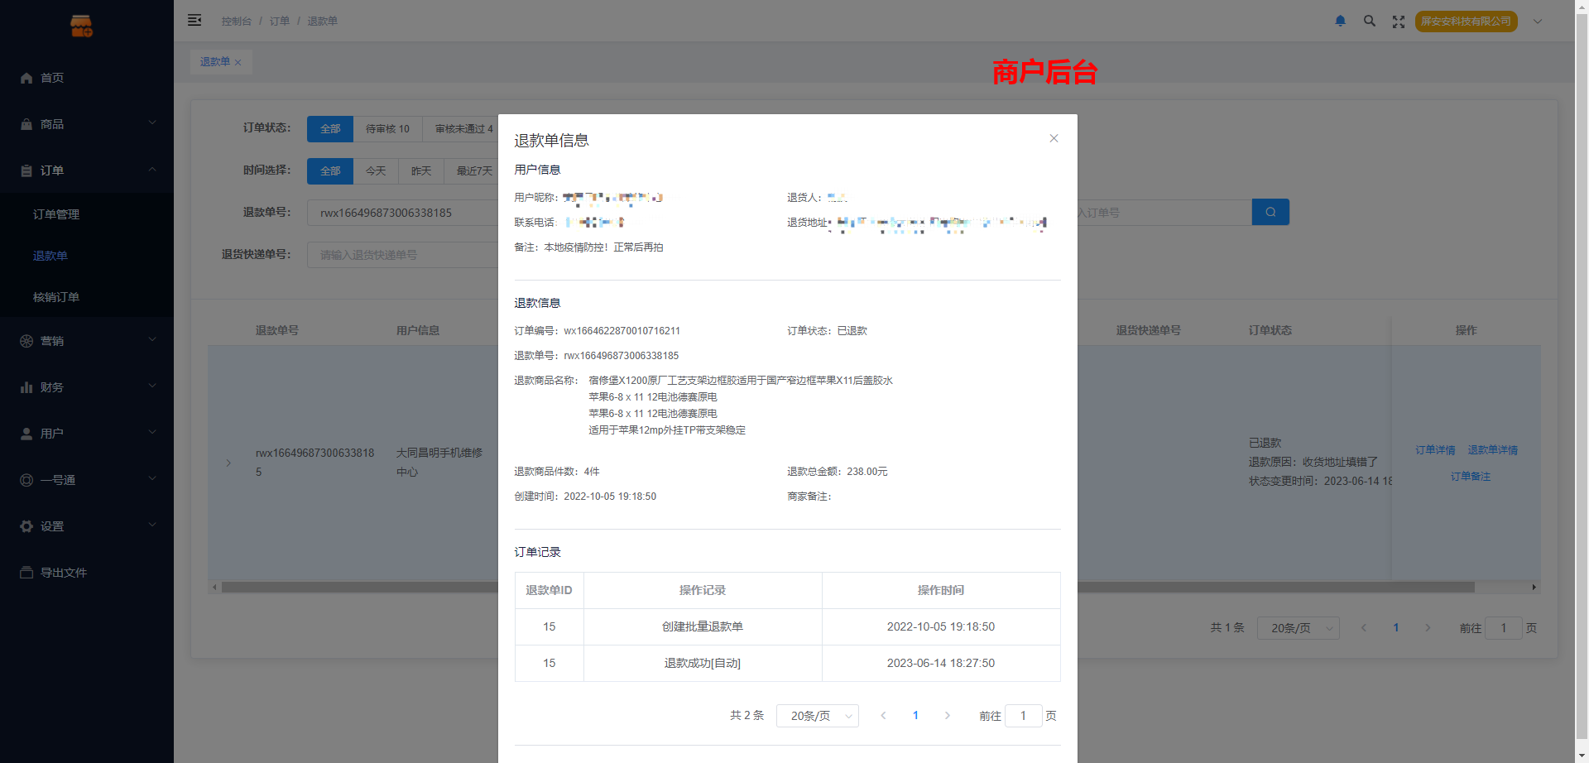The width and height of the screenshot is (1589, 763).
Task: Click the shop logo icon
Action: tap(81, 26)
